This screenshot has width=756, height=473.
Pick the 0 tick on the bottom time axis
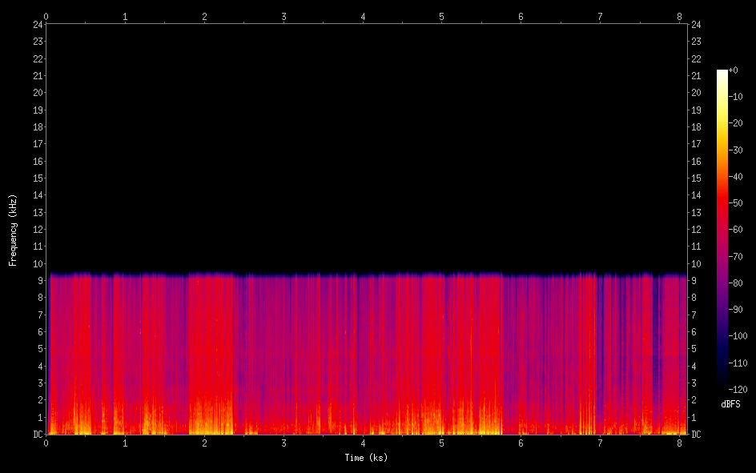46,443
